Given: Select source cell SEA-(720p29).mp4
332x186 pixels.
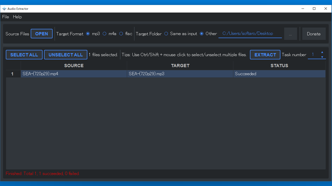Looking at the screenshot, I should pos(74,74).
